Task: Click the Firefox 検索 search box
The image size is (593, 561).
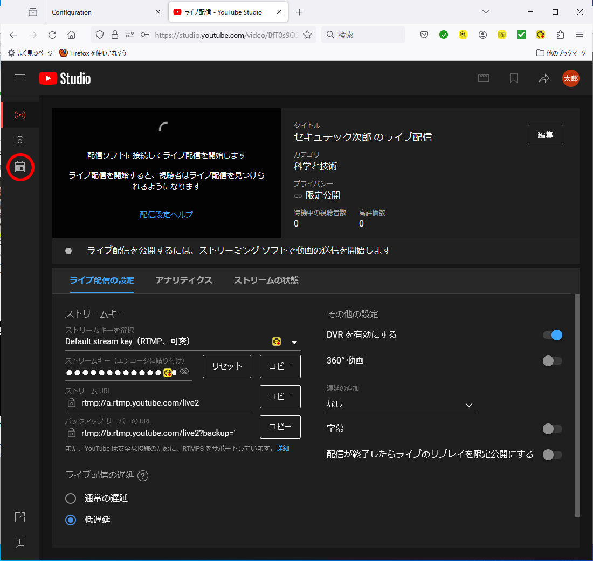Action: click(363, 35)
